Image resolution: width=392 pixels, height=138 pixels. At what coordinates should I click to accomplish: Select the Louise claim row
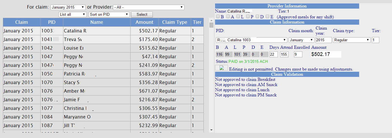pyautogui.click(x=97, y=48)
